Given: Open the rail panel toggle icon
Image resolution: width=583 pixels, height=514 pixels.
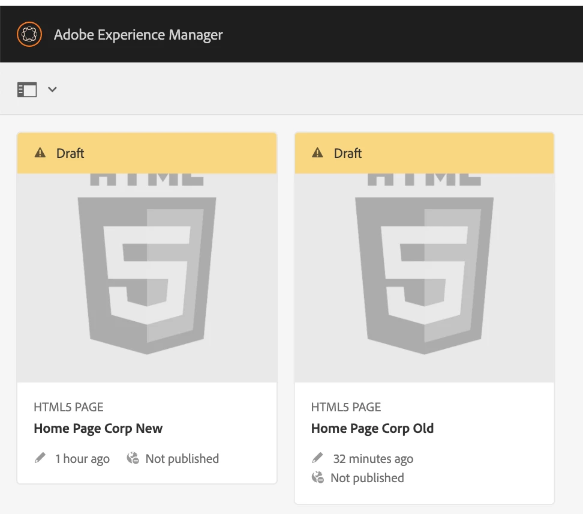Looking at the screenshot, I should (x=27, y=90).
